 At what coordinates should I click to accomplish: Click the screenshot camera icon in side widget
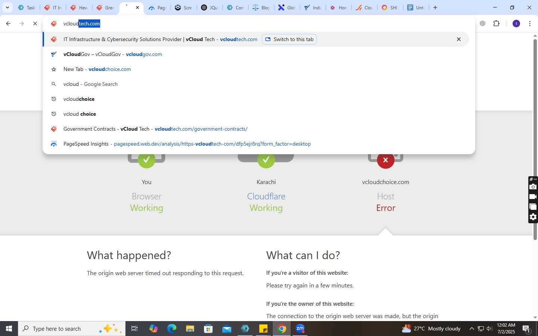533,187
